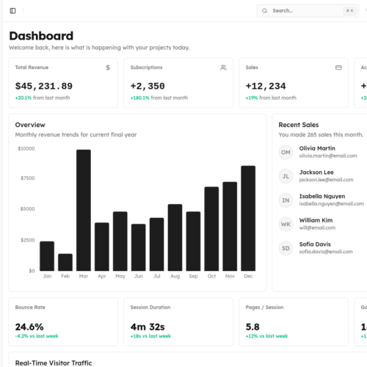Click the $5000 axis label

(28, 209)
